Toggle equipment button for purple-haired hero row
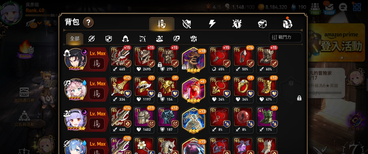 (x=96, y=124)
